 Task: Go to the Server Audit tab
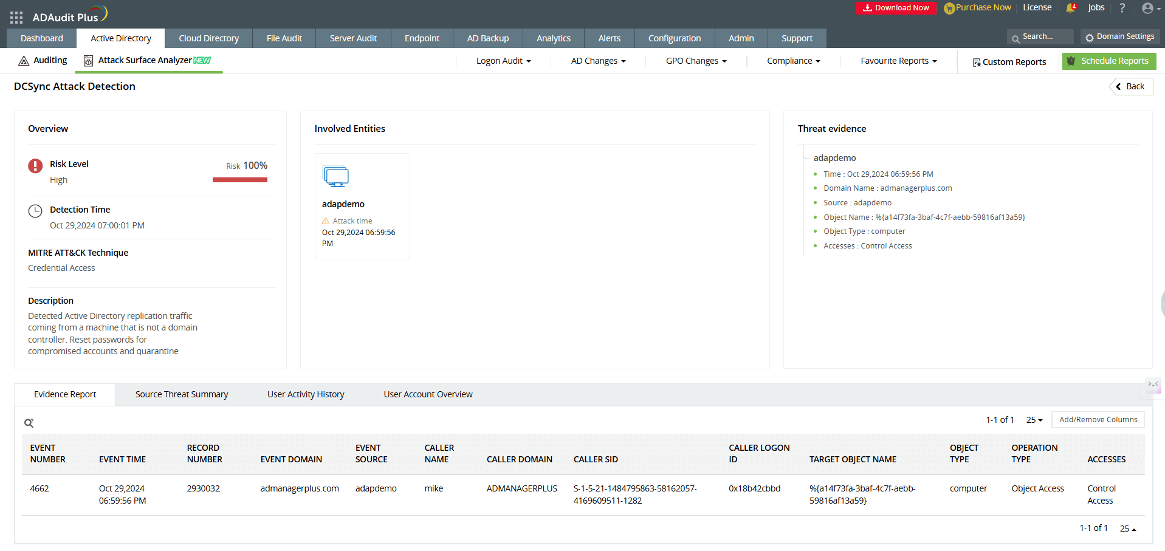tap(353, 38)
